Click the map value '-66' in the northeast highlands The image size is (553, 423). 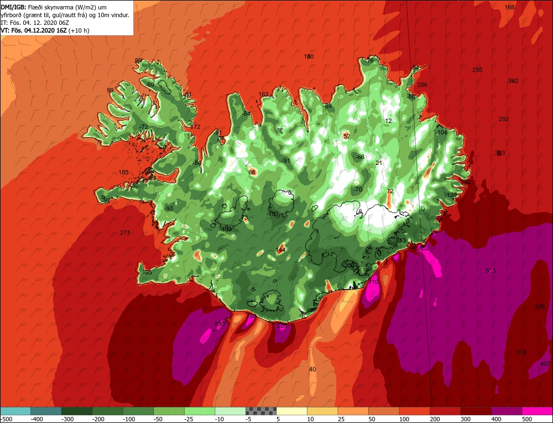tap(360, 157)
